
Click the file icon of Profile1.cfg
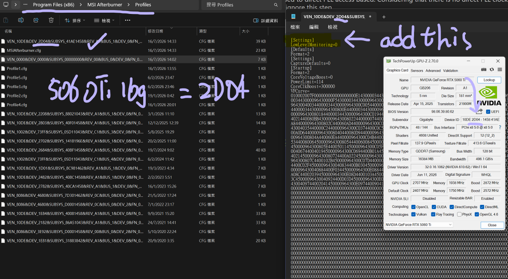3,68
